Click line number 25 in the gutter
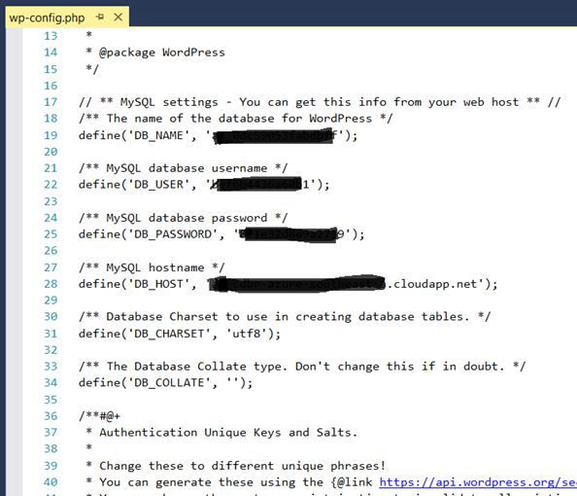 (x=51, y=234)
